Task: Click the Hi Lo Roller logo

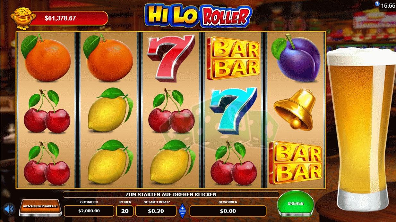Action: tap(198, 15)
